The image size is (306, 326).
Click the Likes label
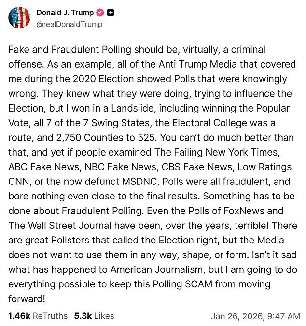tap(103, 316)
